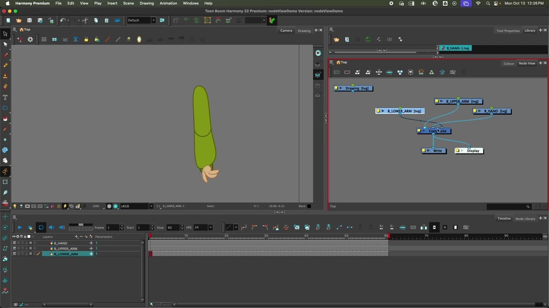Open the Insert menu
This screenshot has height=308, width=549.
(112, 3)
